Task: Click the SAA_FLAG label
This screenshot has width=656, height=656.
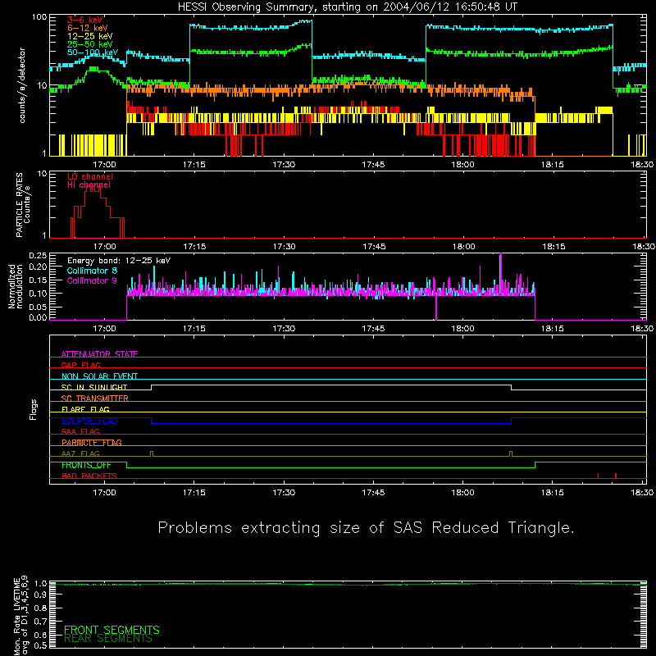Action: [80, 431]
